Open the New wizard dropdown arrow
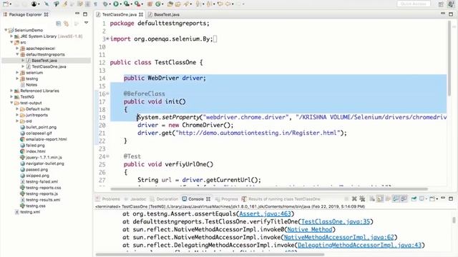458x257 pixels. (11, 4)
